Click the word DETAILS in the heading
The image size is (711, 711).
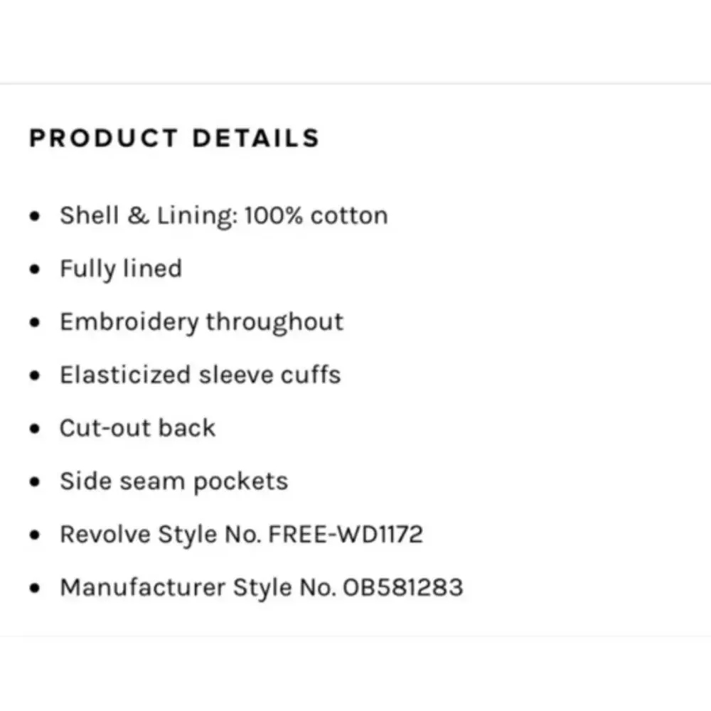[x=256, y=138]
